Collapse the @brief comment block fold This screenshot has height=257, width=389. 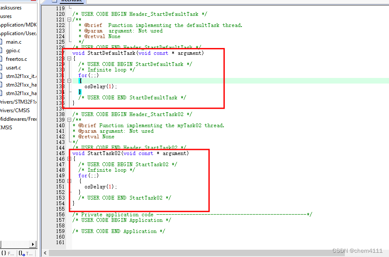tap(68, 19)
